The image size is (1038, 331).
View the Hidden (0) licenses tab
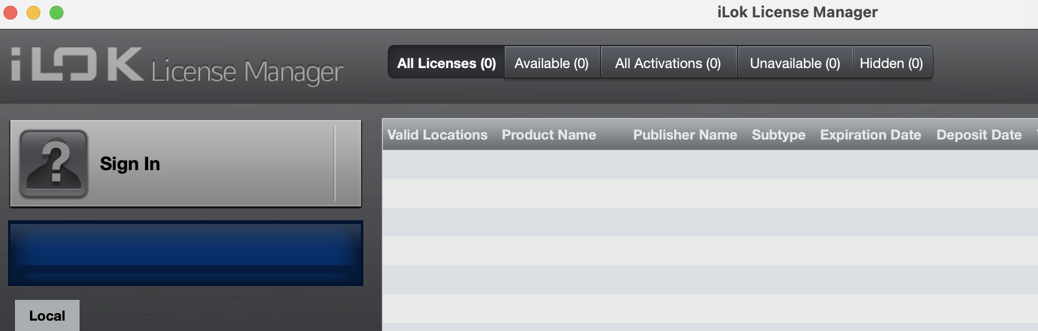click(892, 63)
